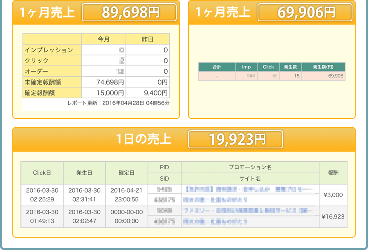Click the 確定日 column header
Image resolution: width=368 pixels, height=250 pixels.
click(127, 173)
